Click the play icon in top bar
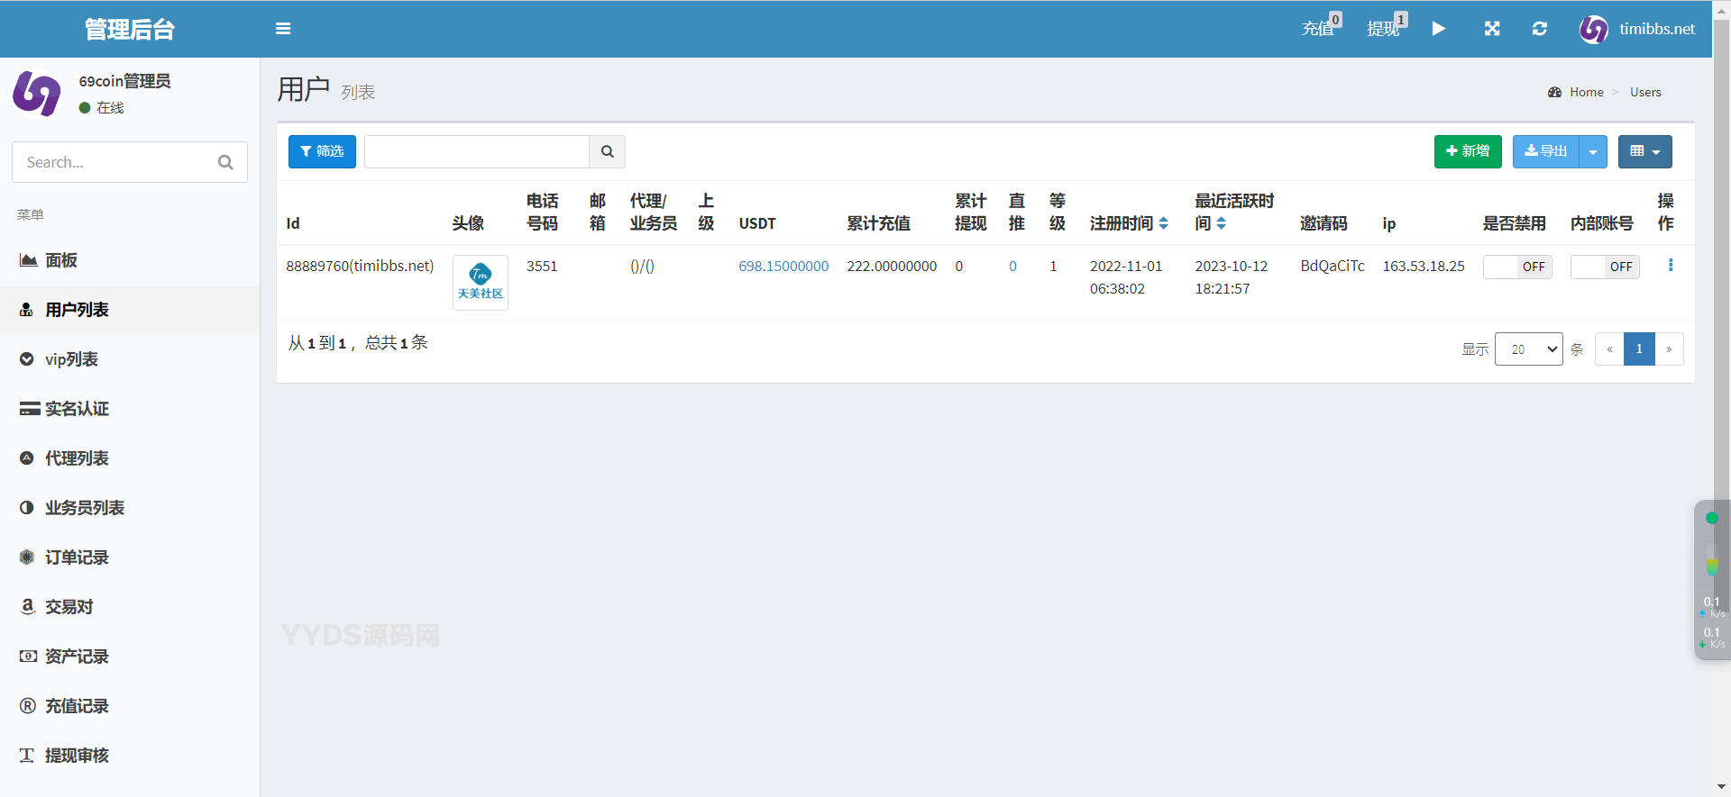Viewport: 1731px width, 797px height. click(1439, 29)
